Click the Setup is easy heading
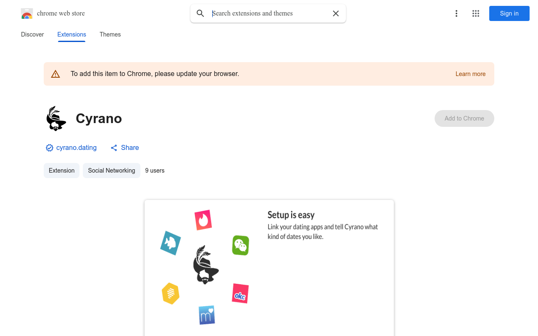Screen dimensions: 538x336 coord(291,215)
